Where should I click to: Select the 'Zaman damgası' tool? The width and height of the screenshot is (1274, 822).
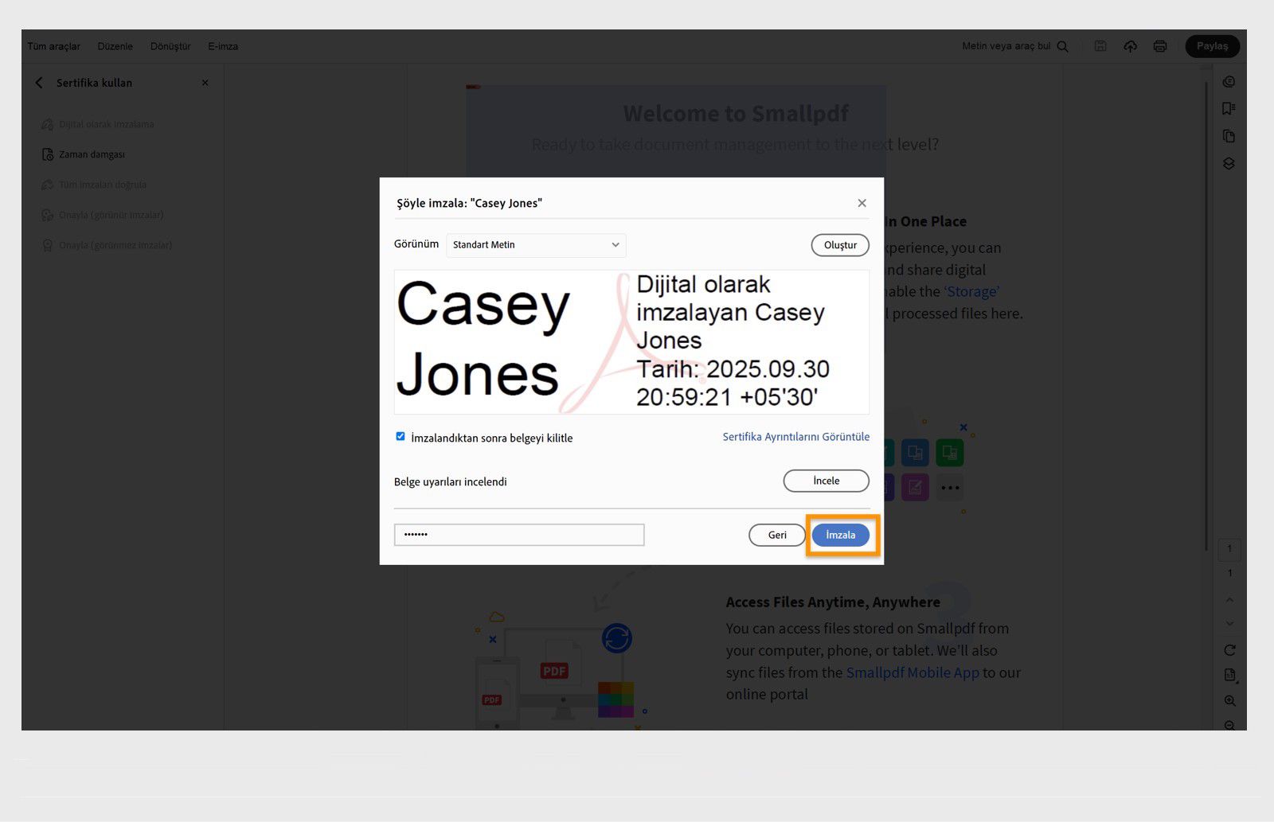84,154
